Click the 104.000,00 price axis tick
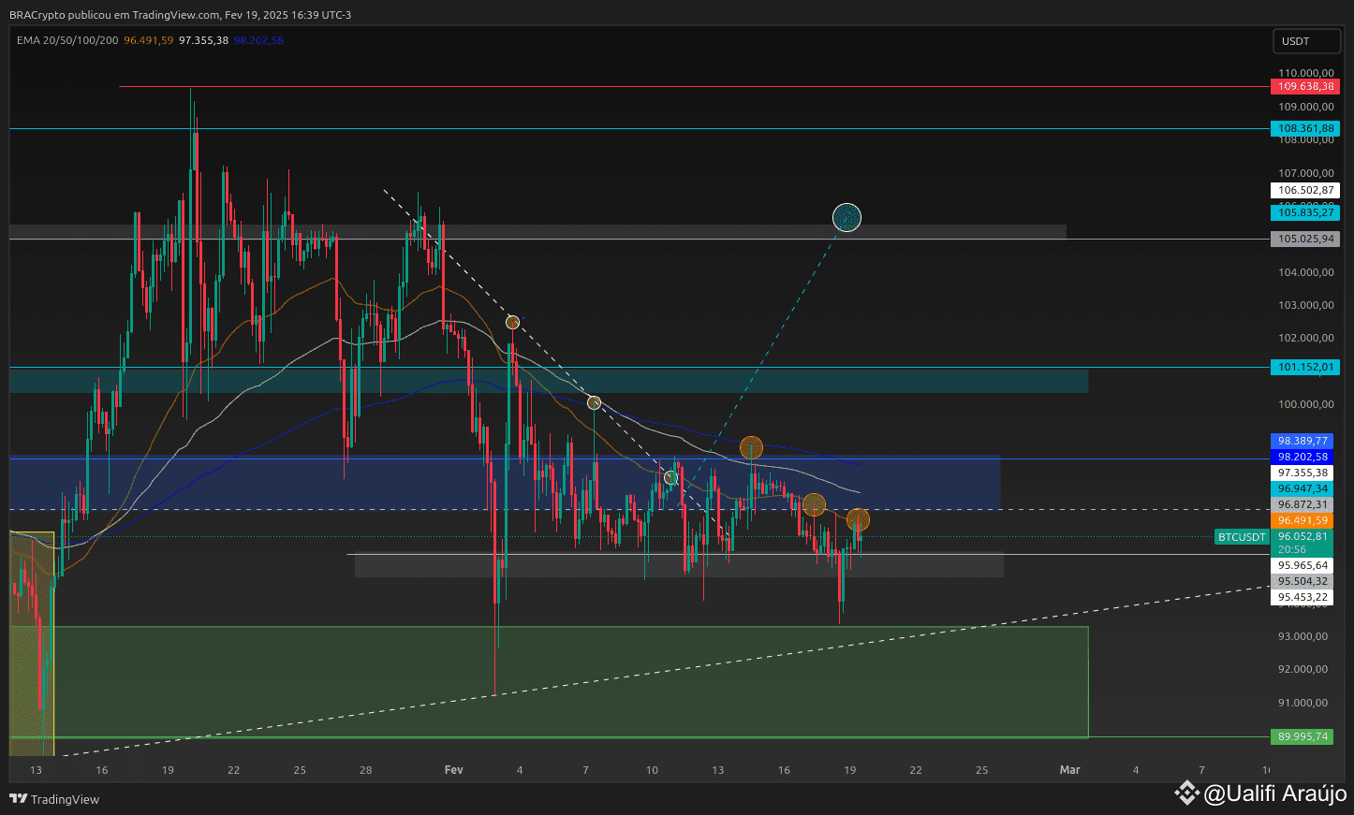This screenshot has height=815, width=1354. [x=1305, y=272]
